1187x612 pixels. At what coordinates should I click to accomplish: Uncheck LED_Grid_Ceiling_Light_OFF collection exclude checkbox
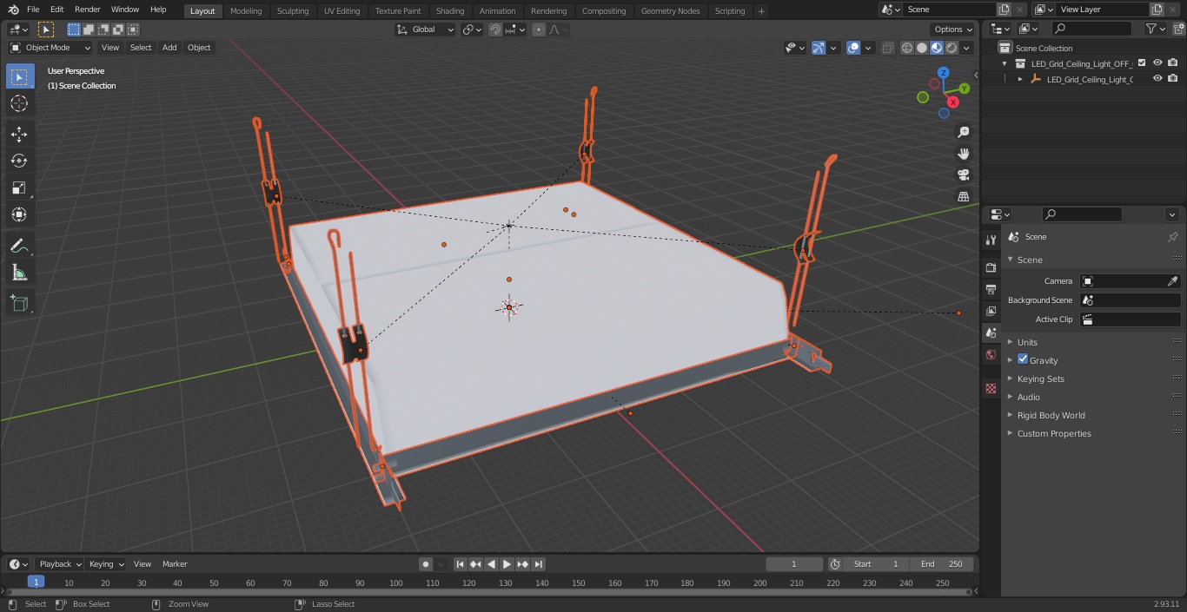point(1142,63)
